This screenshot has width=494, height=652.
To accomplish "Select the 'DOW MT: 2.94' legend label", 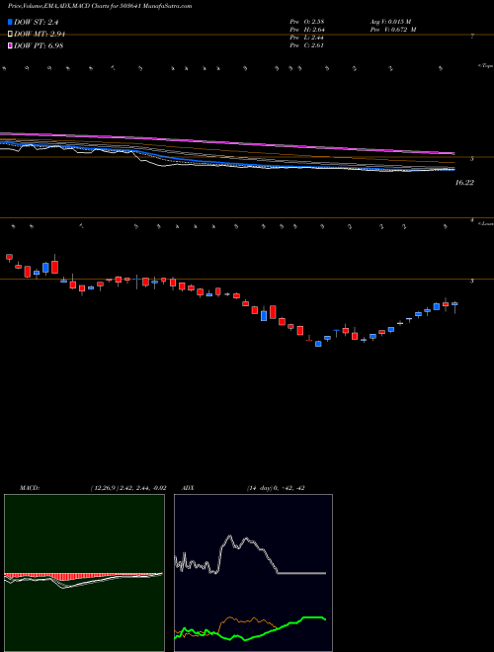I will click(x=40, y=35).
